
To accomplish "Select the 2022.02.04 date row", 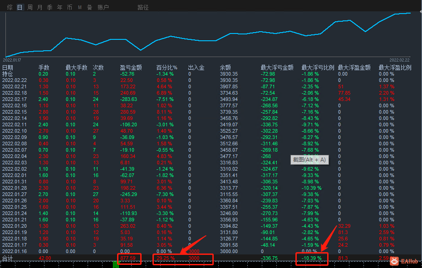I will (x=15, y=156).
